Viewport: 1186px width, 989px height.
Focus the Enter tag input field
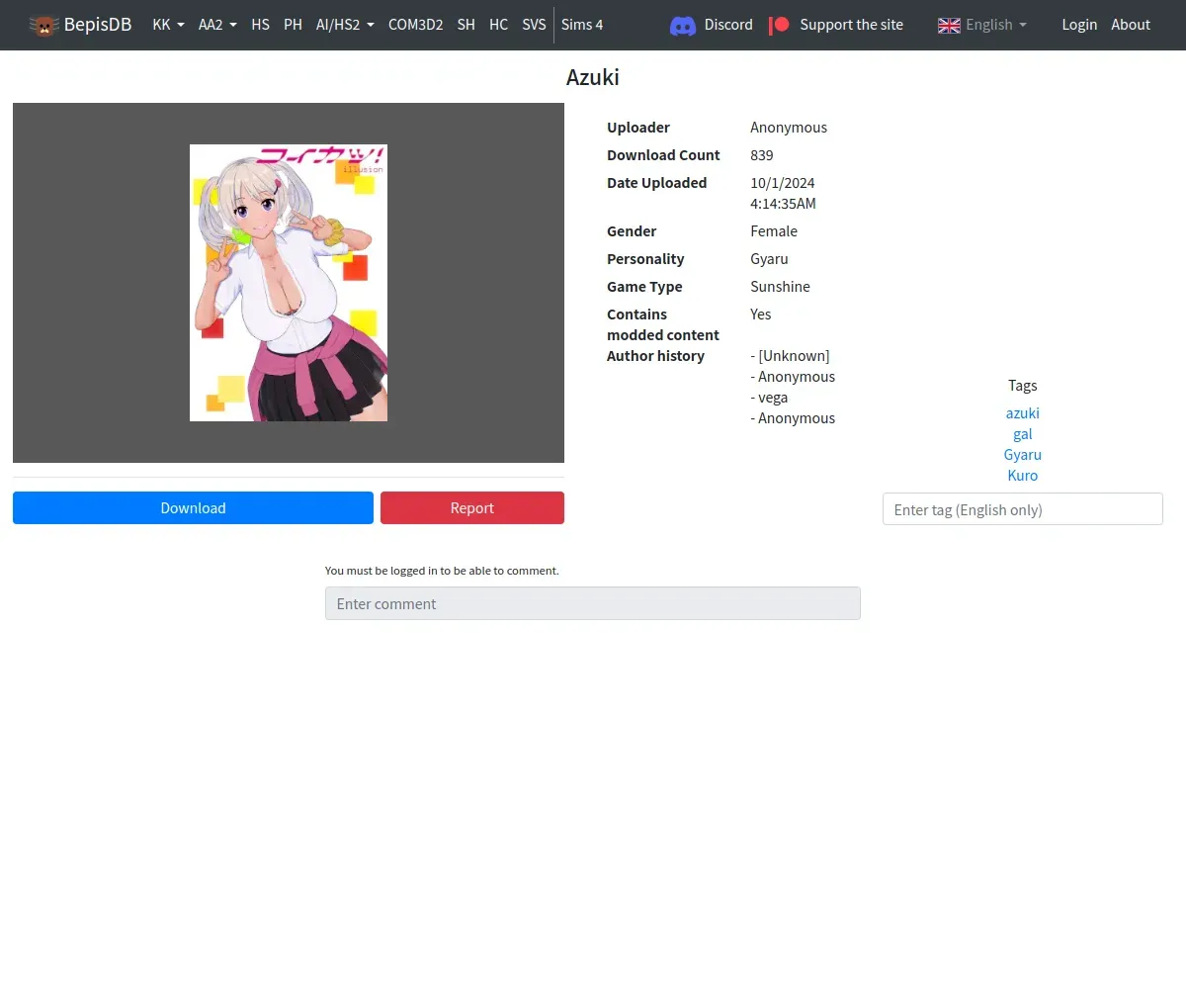(1023, 509)
